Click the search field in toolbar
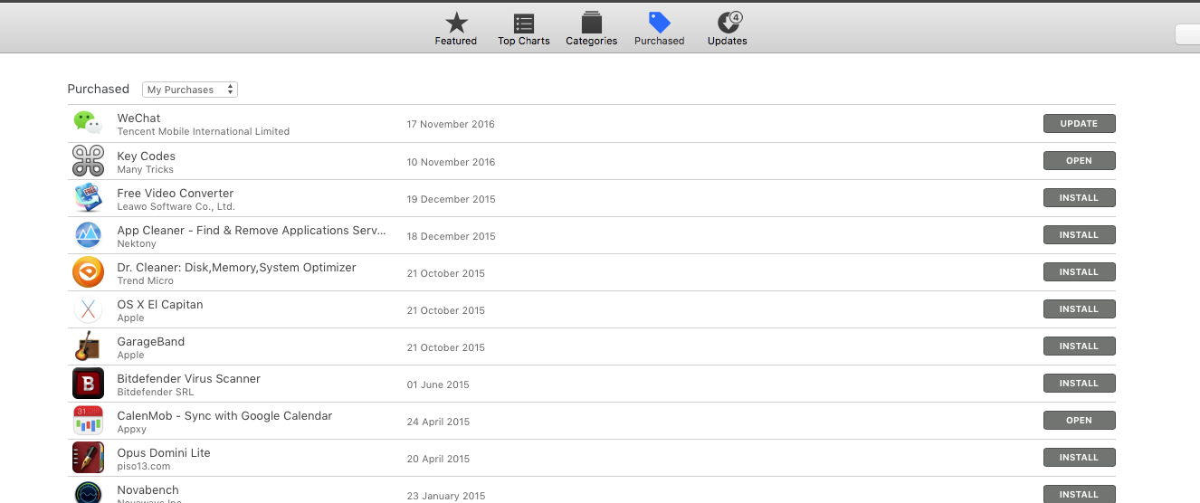1200x503 pixels. tap(1187, 34)
